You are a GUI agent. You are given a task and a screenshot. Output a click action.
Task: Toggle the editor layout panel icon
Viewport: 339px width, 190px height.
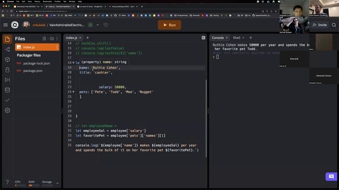pos(203,37)
